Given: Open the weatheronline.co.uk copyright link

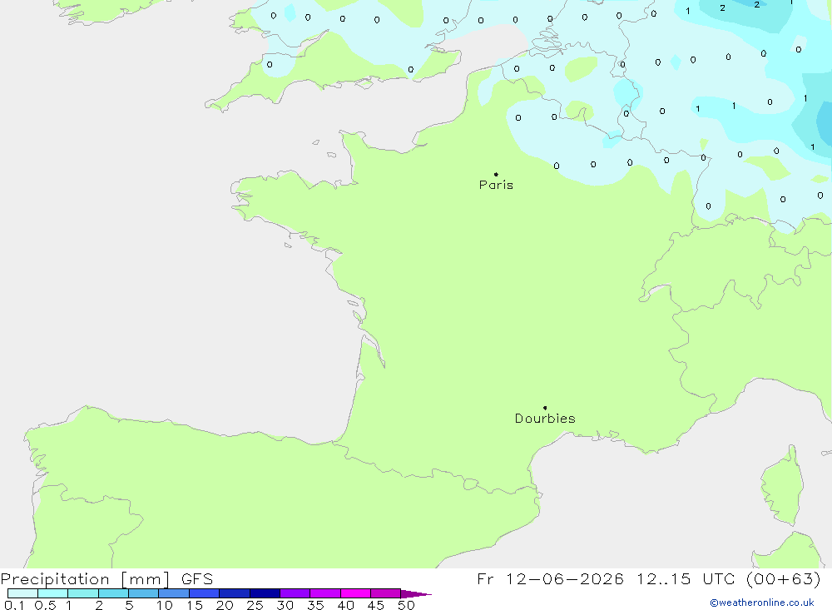Looking at the screenshot, I should pos(762,603).
